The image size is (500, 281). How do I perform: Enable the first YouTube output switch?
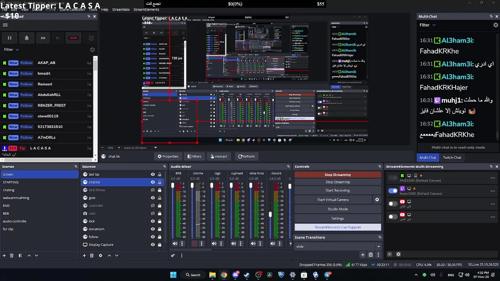pyautogui.click(x=393, y=203)
